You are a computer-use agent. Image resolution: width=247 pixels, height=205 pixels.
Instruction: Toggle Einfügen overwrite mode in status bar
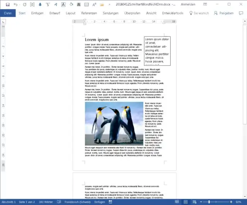coord(100,202)
